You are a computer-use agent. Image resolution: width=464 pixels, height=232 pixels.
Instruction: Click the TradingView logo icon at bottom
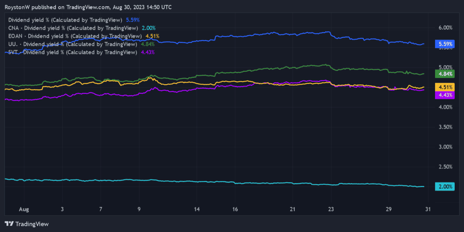[9, 224]
